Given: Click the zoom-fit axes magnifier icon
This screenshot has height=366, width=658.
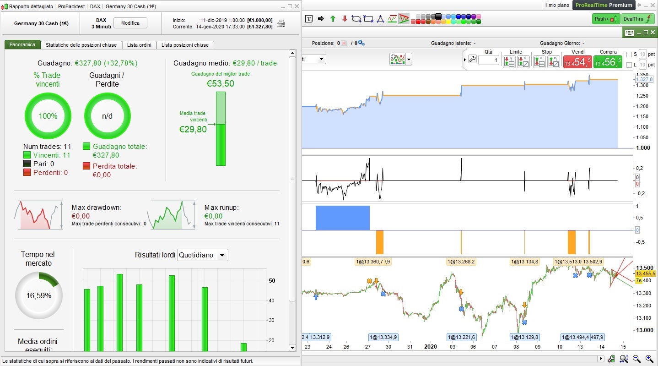Looking at the screenshot, I should click(624, 359).
